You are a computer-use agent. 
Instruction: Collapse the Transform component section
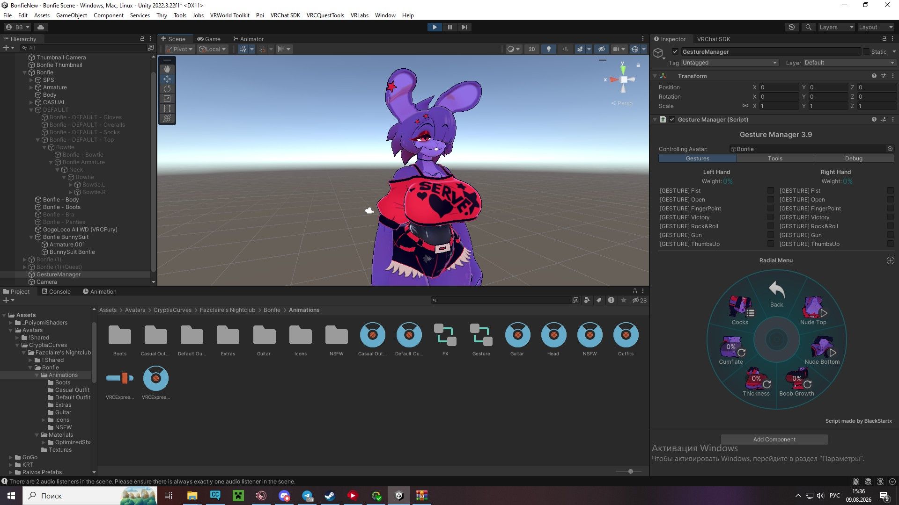tap(655, 76)
